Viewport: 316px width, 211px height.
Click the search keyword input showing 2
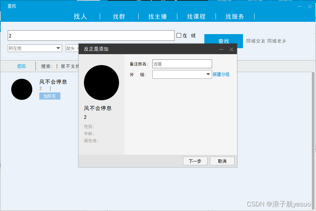[x=91, y=35]
